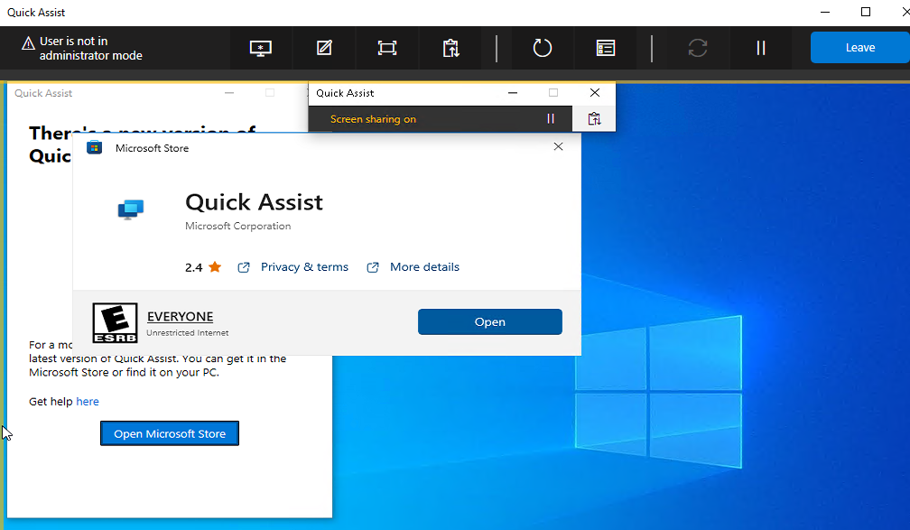Image resolution: width=910 pixels, height=530 pixels.
Task: Open Task Manager icon in toolbar
Action: [x=605, y=48]
